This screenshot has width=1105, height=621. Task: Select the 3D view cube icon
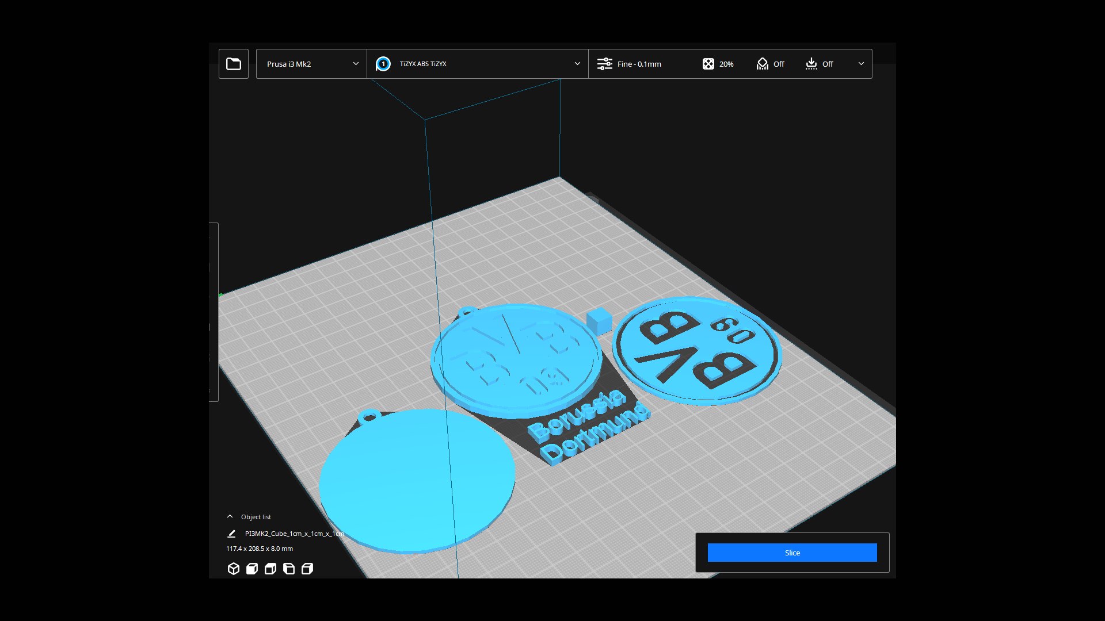click(x=233, y=569)
